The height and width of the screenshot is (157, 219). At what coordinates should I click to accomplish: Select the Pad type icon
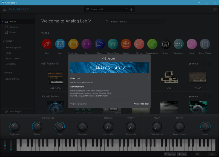click(87, 44)
